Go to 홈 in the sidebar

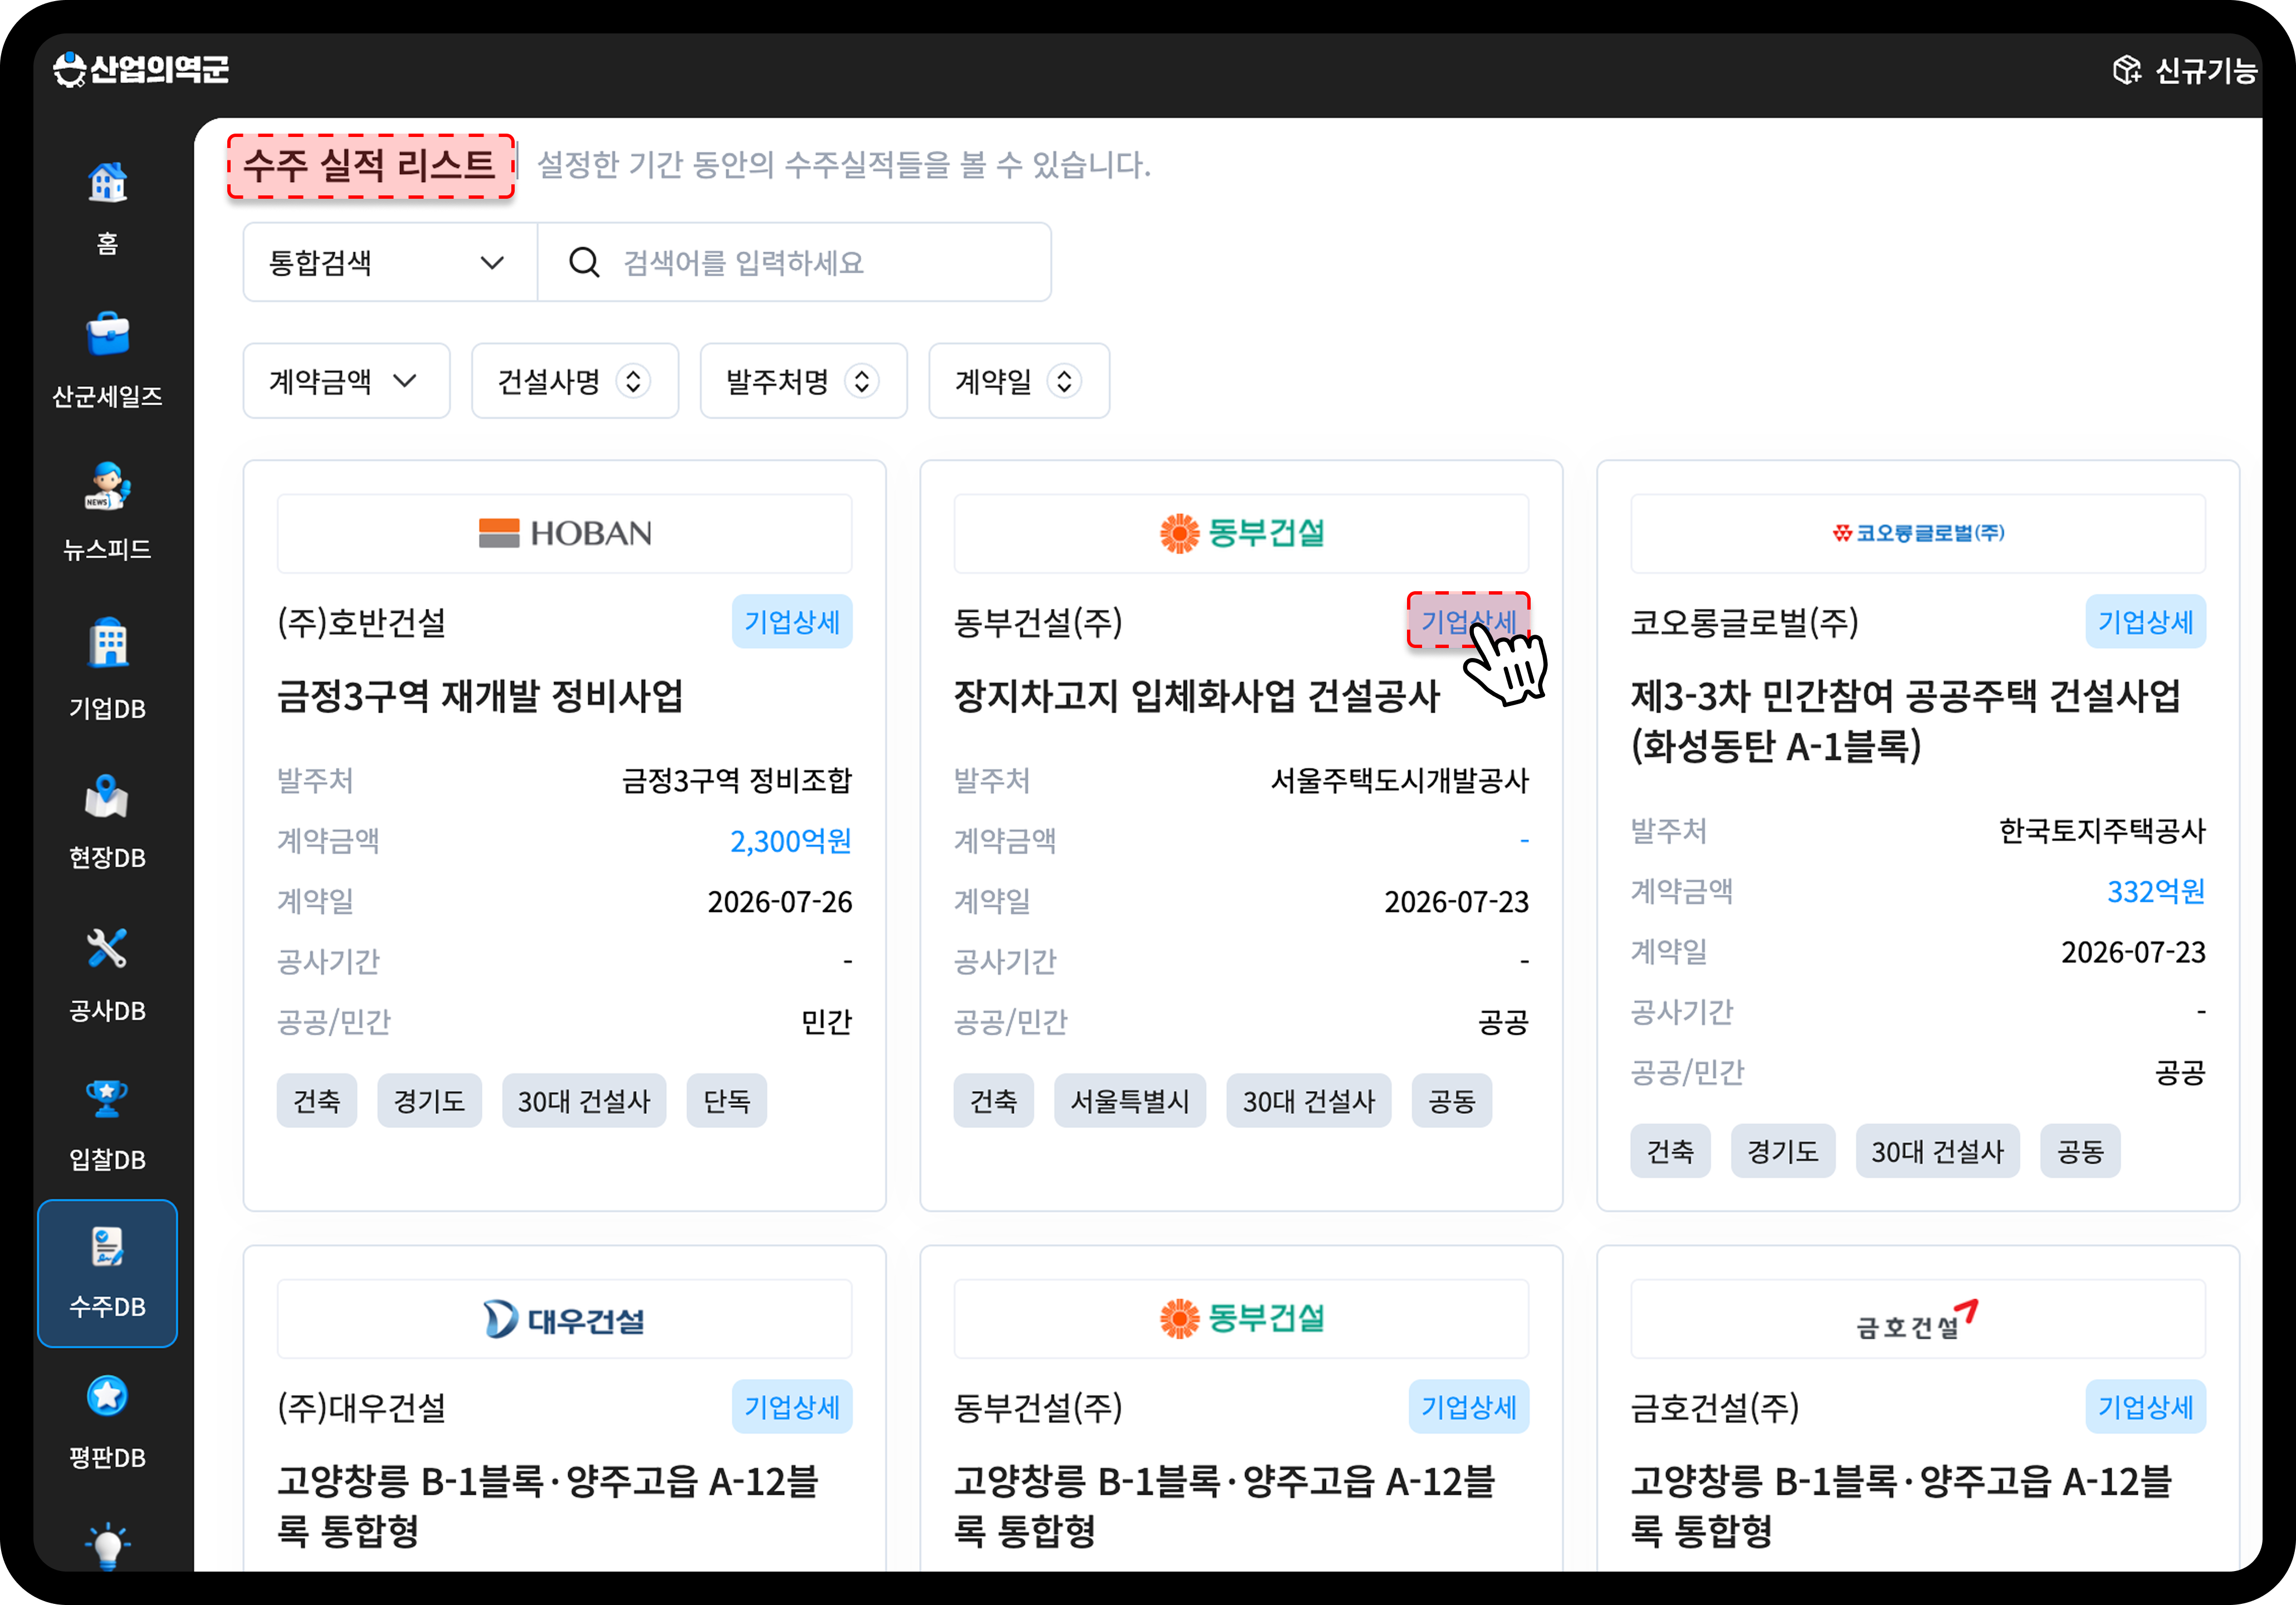coord(107,208)
